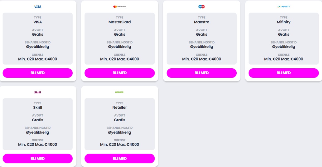Click the Skrill type name text
This screenshot has height=167, width=322.
coord(38,108)
